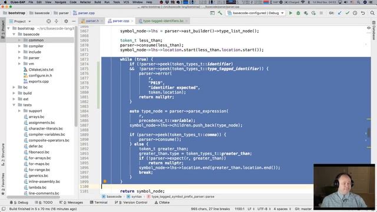
Task: Open the CMake tool window
Action: (x=162, y=203)
